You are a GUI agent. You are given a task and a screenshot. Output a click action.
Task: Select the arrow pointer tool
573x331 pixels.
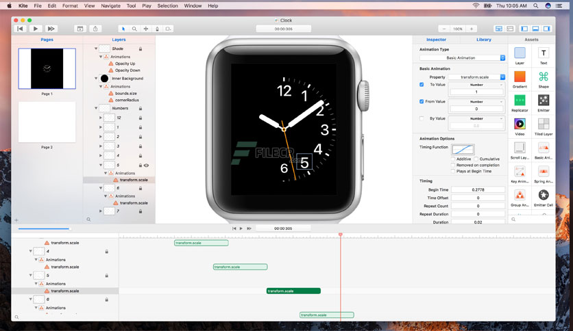tap(123, 29)
